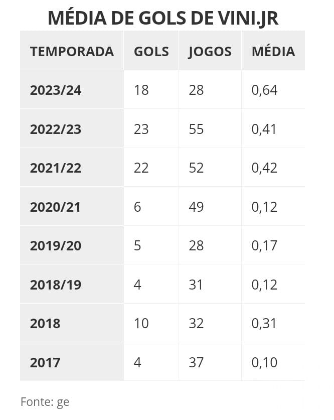Click the GOLS column header

pos(151,52)
